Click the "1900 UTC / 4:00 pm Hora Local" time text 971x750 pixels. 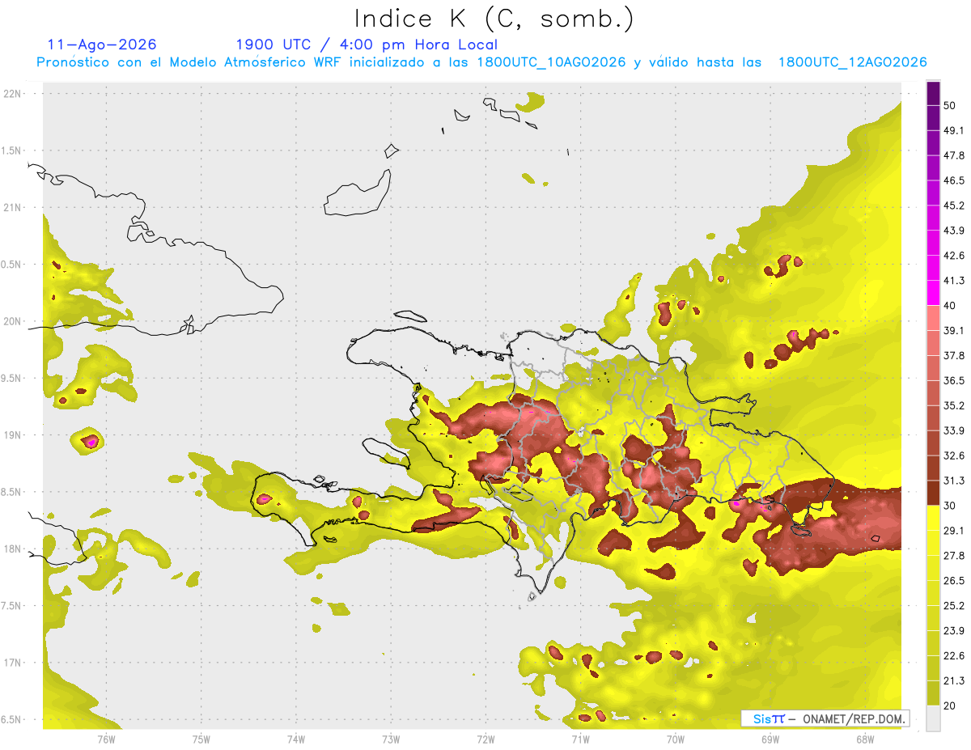pyautogui.click(x=367, y=44)
